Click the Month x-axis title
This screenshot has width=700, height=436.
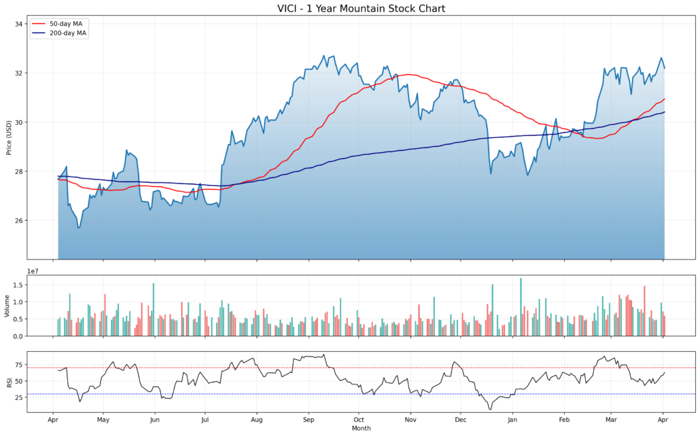[361, 429]
